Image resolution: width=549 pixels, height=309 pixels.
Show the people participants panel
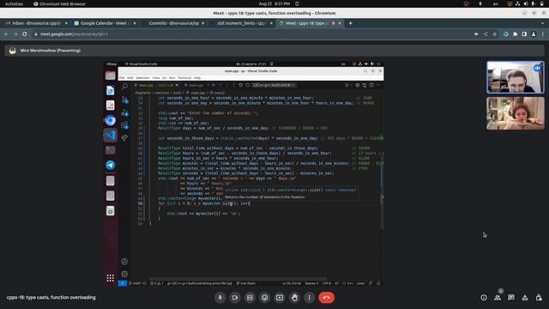click(498, 298)
